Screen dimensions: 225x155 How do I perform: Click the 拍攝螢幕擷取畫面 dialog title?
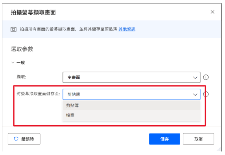tap(33, 12)
